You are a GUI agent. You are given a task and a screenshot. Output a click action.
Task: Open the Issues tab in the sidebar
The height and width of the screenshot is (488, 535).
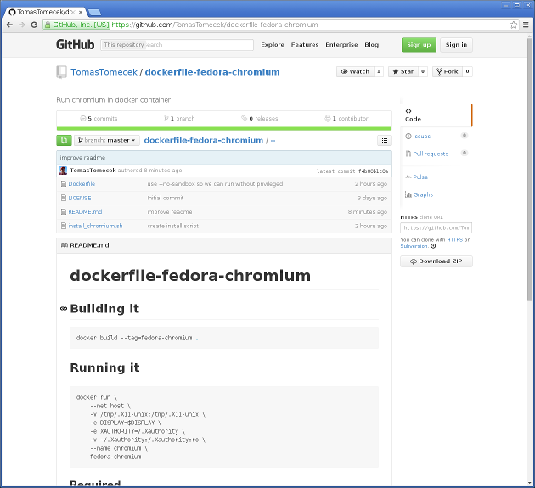(421, 137)
